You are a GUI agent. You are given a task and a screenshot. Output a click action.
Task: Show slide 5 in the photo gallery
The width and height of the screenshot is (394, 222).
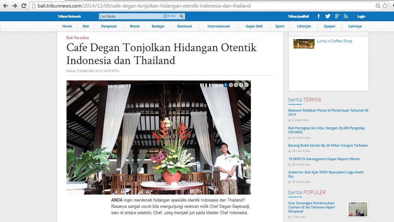coord(246,85)
